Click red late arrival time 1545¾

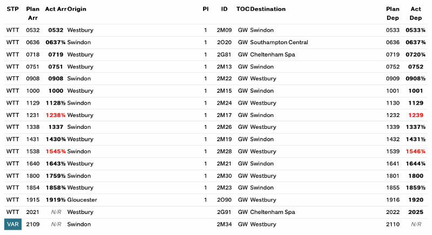pos(56,151)
